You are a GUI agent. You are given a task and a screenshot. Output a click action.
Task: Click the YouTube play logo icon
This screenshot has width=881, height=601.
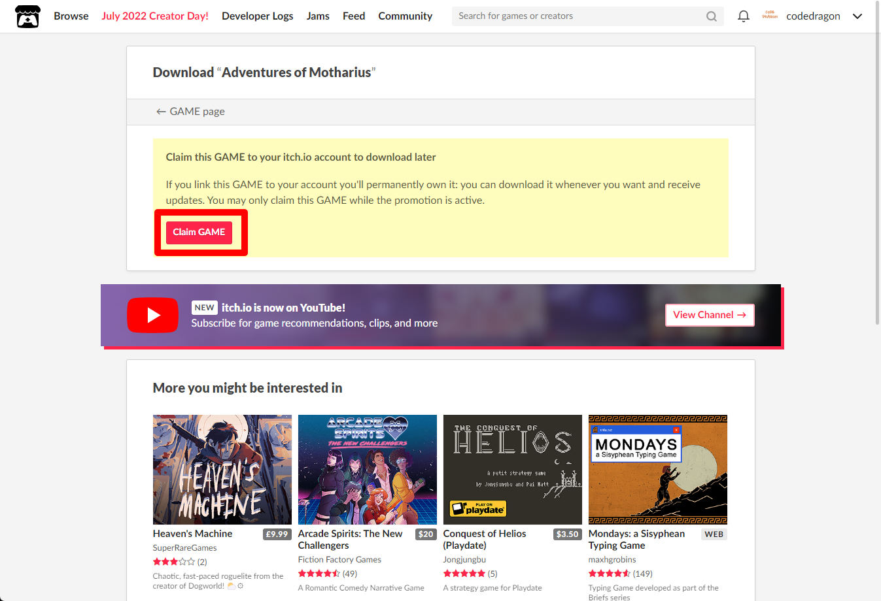pyautogui.click(x=152, y=316)
